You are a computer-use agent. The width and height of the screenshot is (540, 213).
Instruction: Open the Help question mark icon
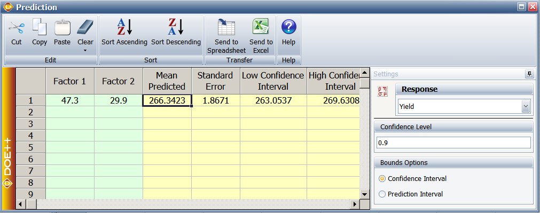pos(288,27)
